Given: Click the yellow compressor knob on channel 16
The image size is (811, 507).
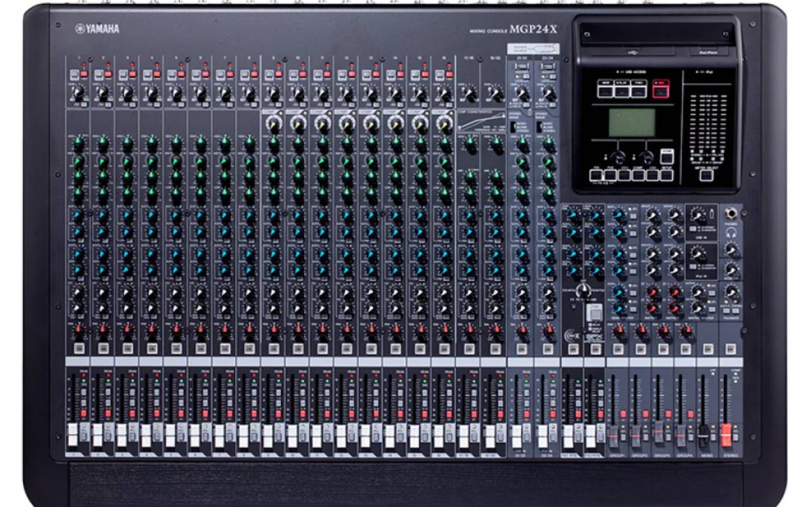Looking at the screenshot, I should [x=444, y=123].
